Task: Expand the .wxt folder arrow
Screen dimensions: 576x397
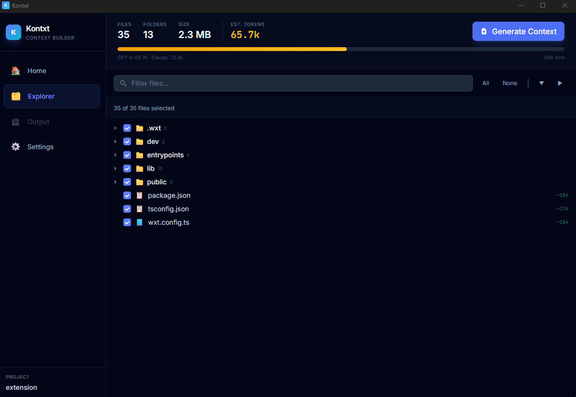Action: click(116, 128)
